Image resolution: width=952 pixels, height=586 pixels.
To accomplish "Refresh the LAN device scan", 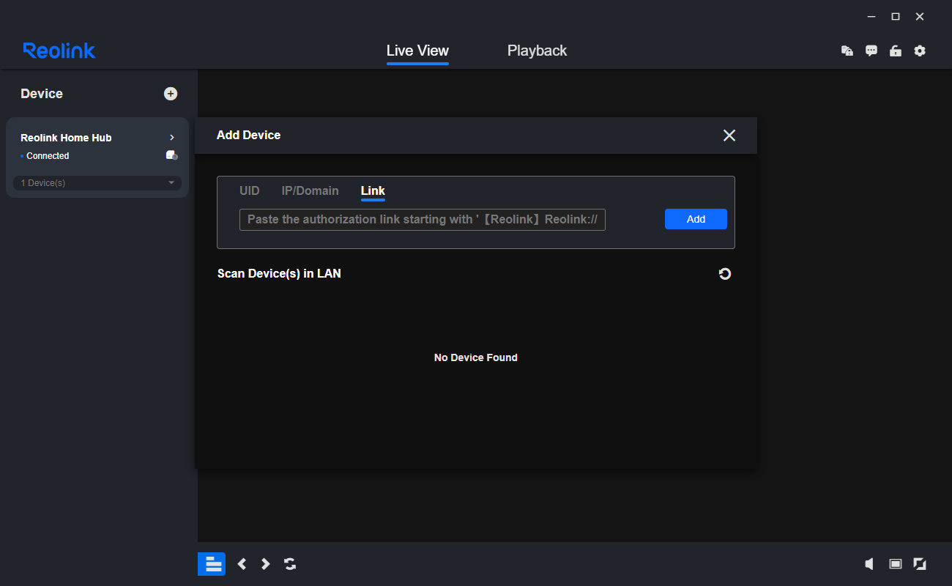I will pyautogui.click(x=725, y=274).
